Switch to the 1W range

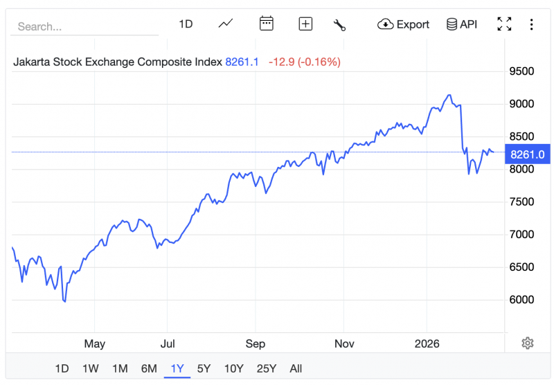pos(90,368)
